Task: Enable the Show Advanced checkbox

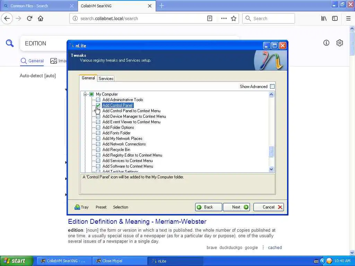Action: click(272, 86)
